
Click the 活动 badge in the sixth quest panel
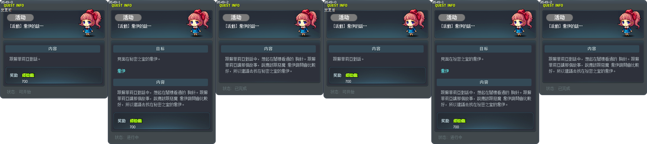[x=560, y=17]
